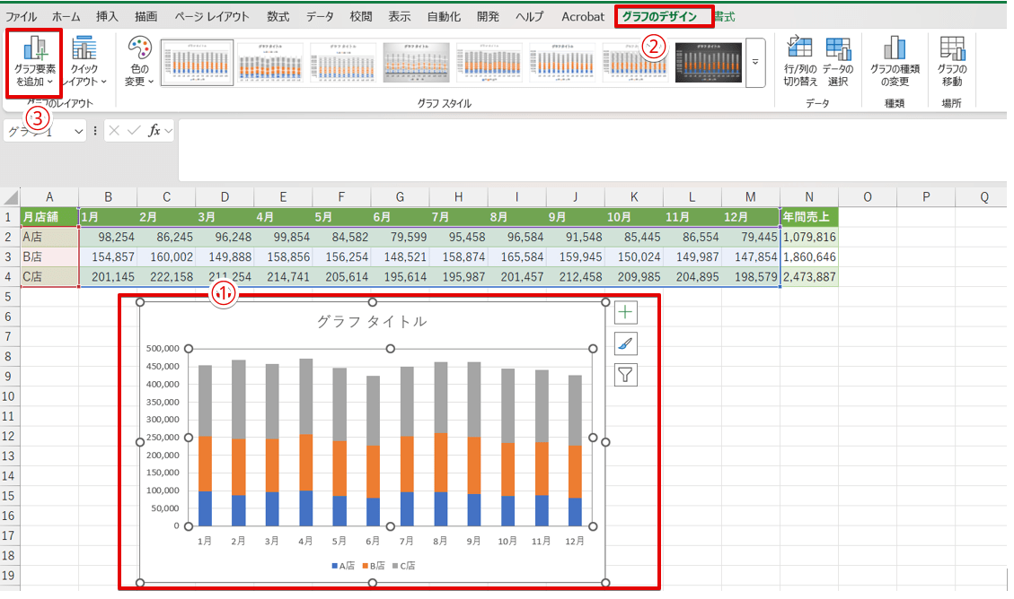Screen dimensions: 1014x599
Task: Select the first chart style thumbnail
Action: [198, 63]
